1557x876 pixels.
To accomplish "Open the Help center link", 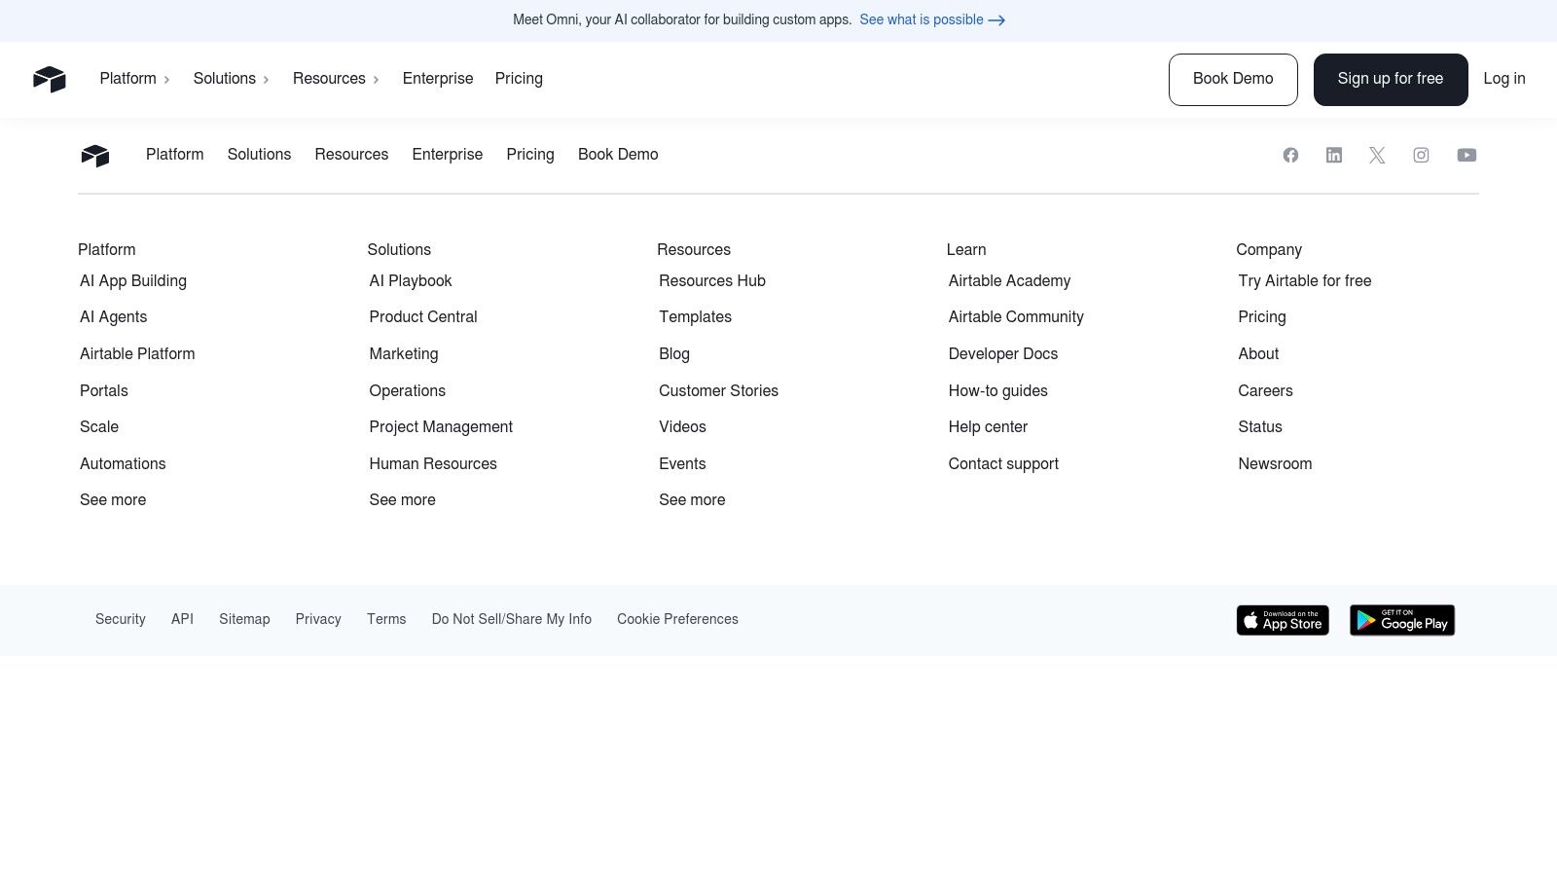I will click(x=988, y=427).
